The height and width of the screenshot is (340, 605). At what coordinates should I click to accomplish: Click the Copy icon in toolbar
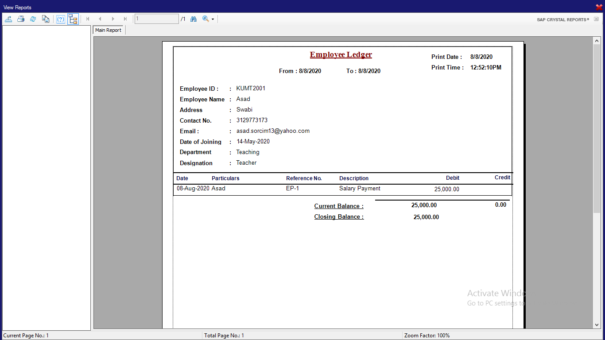(46, 19)
